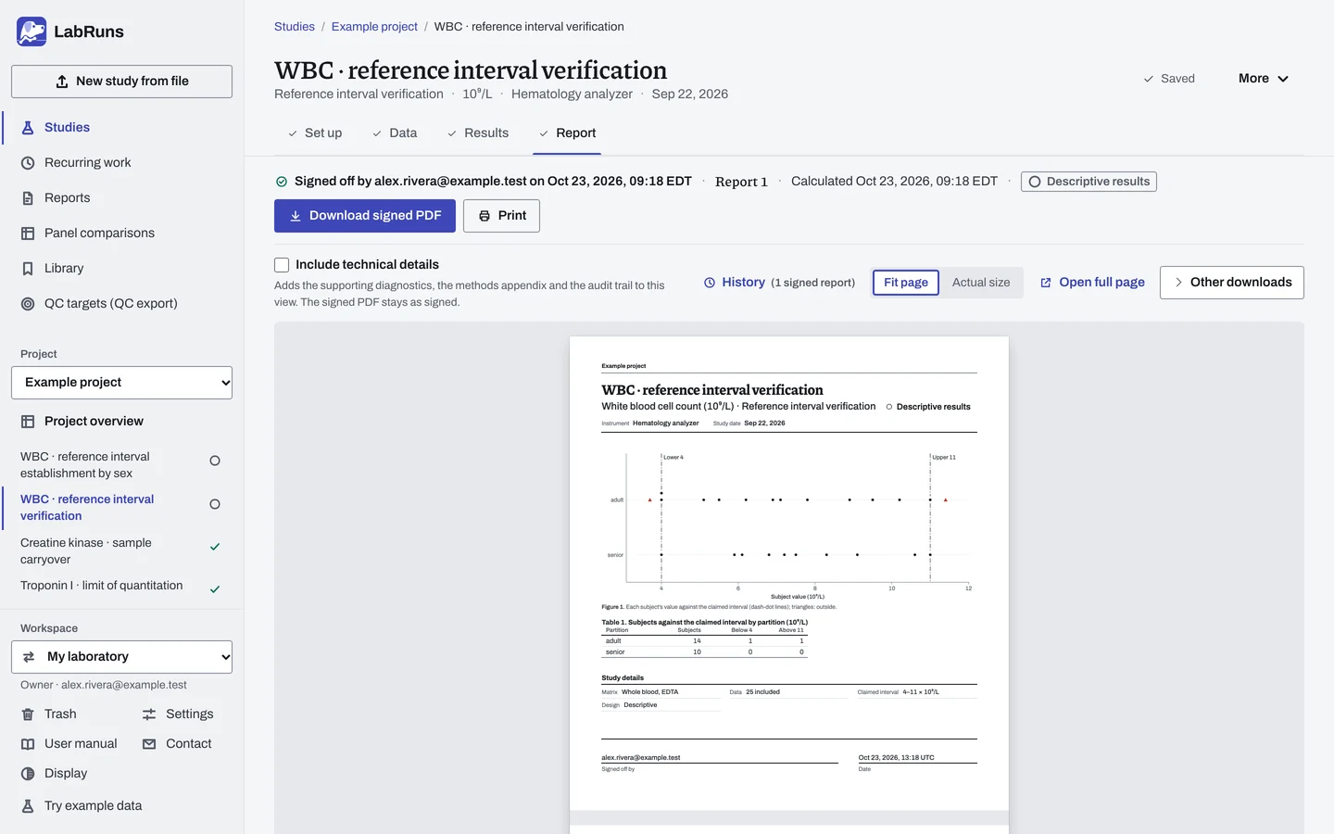Open the current WBC reference interval verification study
1334x834 pixels.
coord(121,508)
